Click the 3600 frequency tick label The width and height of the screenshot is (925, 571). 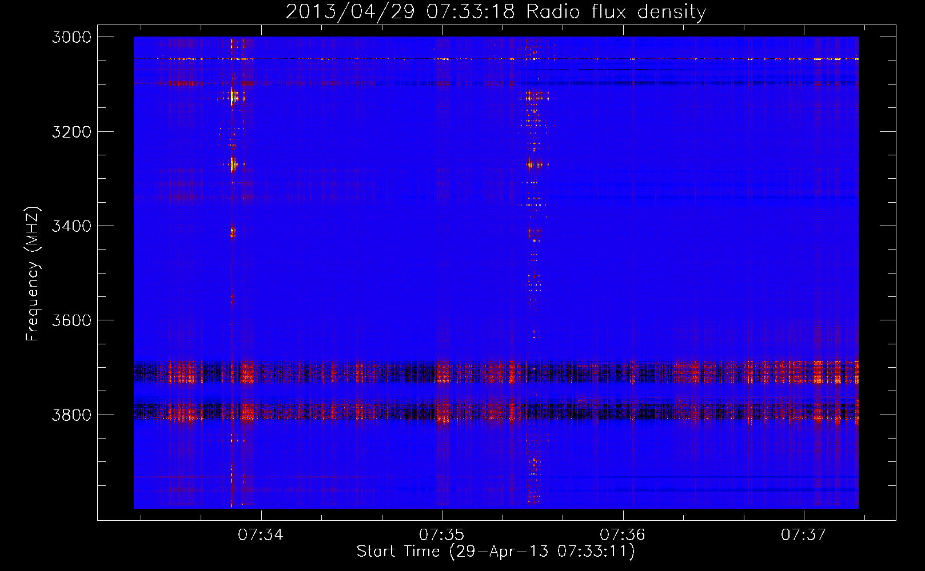click(x=71, y=320)
